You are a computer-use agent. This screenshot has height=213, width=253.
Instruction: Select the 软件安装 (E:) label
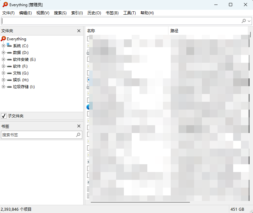[24, 60]
